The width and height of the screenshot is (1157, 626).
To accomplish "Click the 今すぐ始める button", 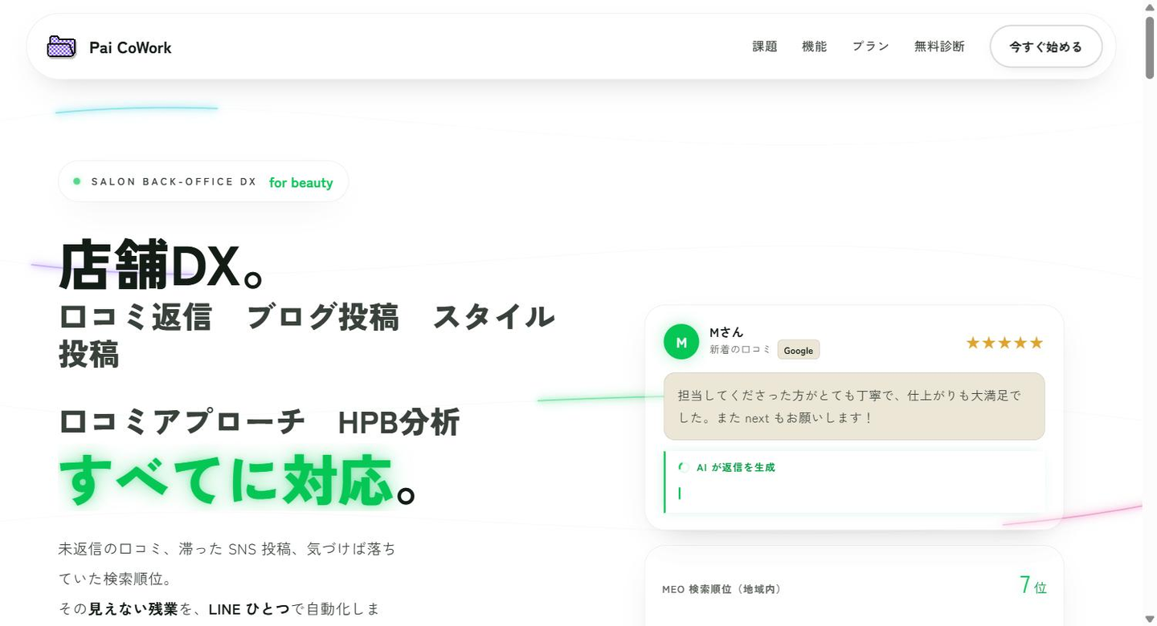I will (1046, 47).
